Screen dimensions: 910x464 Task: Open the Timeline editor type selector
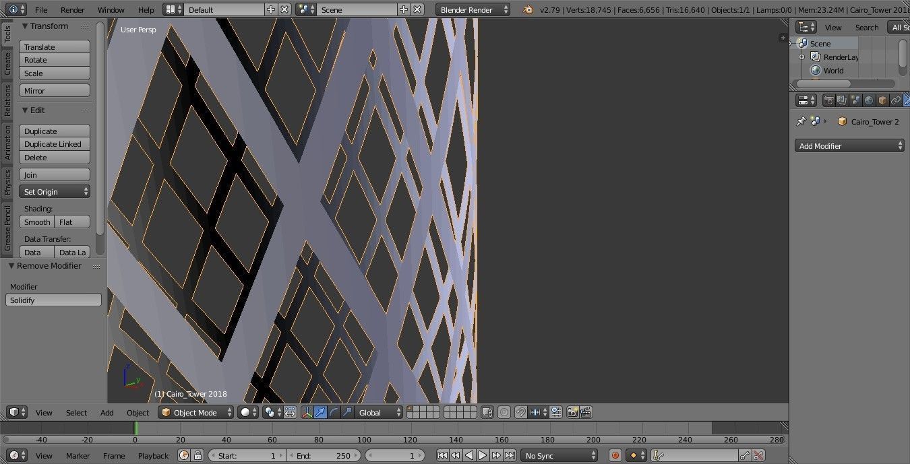(17, 455)
